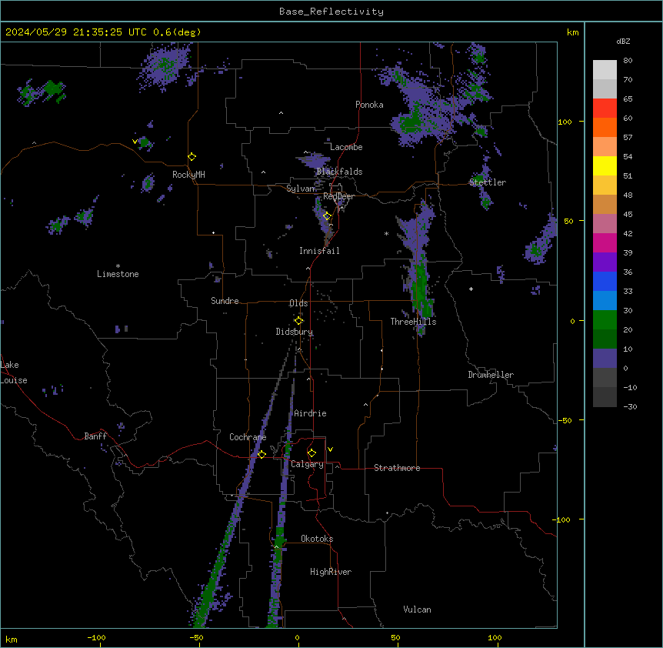Click the Sylvan label

301,189
